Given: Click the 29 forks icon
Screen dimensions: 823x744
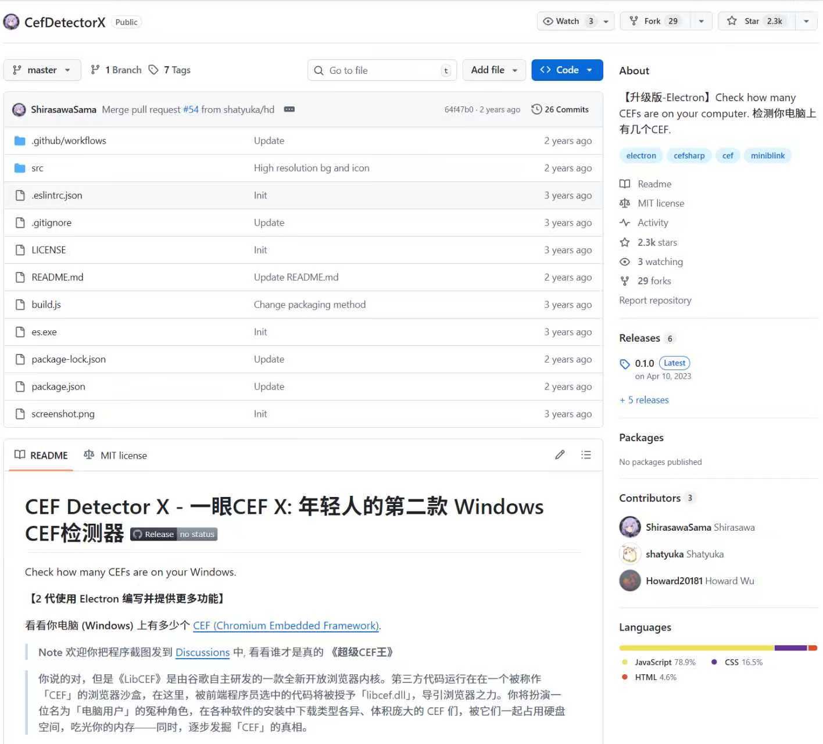Looking at the screenshot, I should [x=625, y=281].
